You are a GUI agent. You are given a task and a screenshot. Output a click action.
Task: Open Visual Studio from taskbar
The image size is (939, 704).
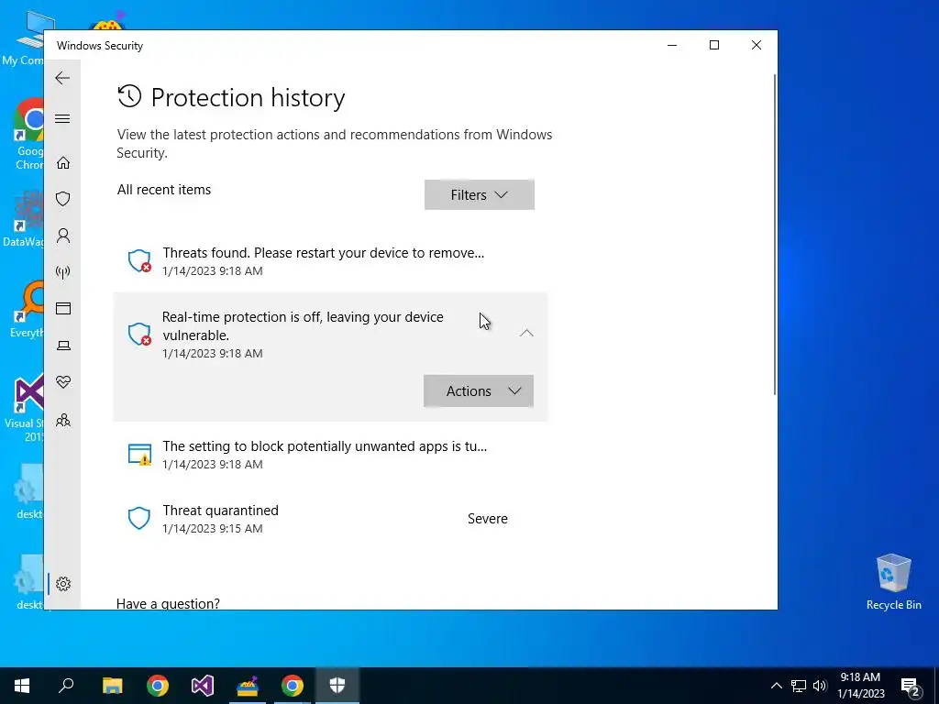pyautogui.click(x=203, y=686)
